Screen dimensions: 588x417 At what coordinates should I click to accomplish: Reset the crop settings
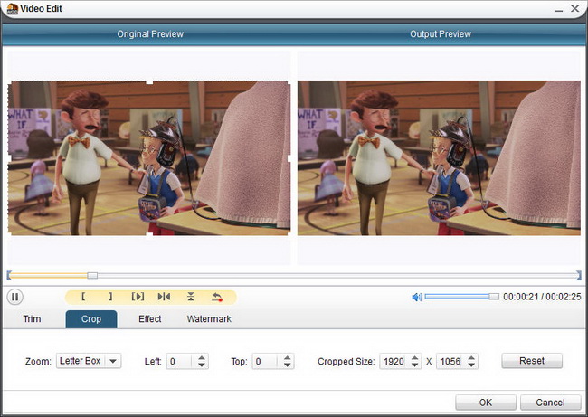(532, 361)
